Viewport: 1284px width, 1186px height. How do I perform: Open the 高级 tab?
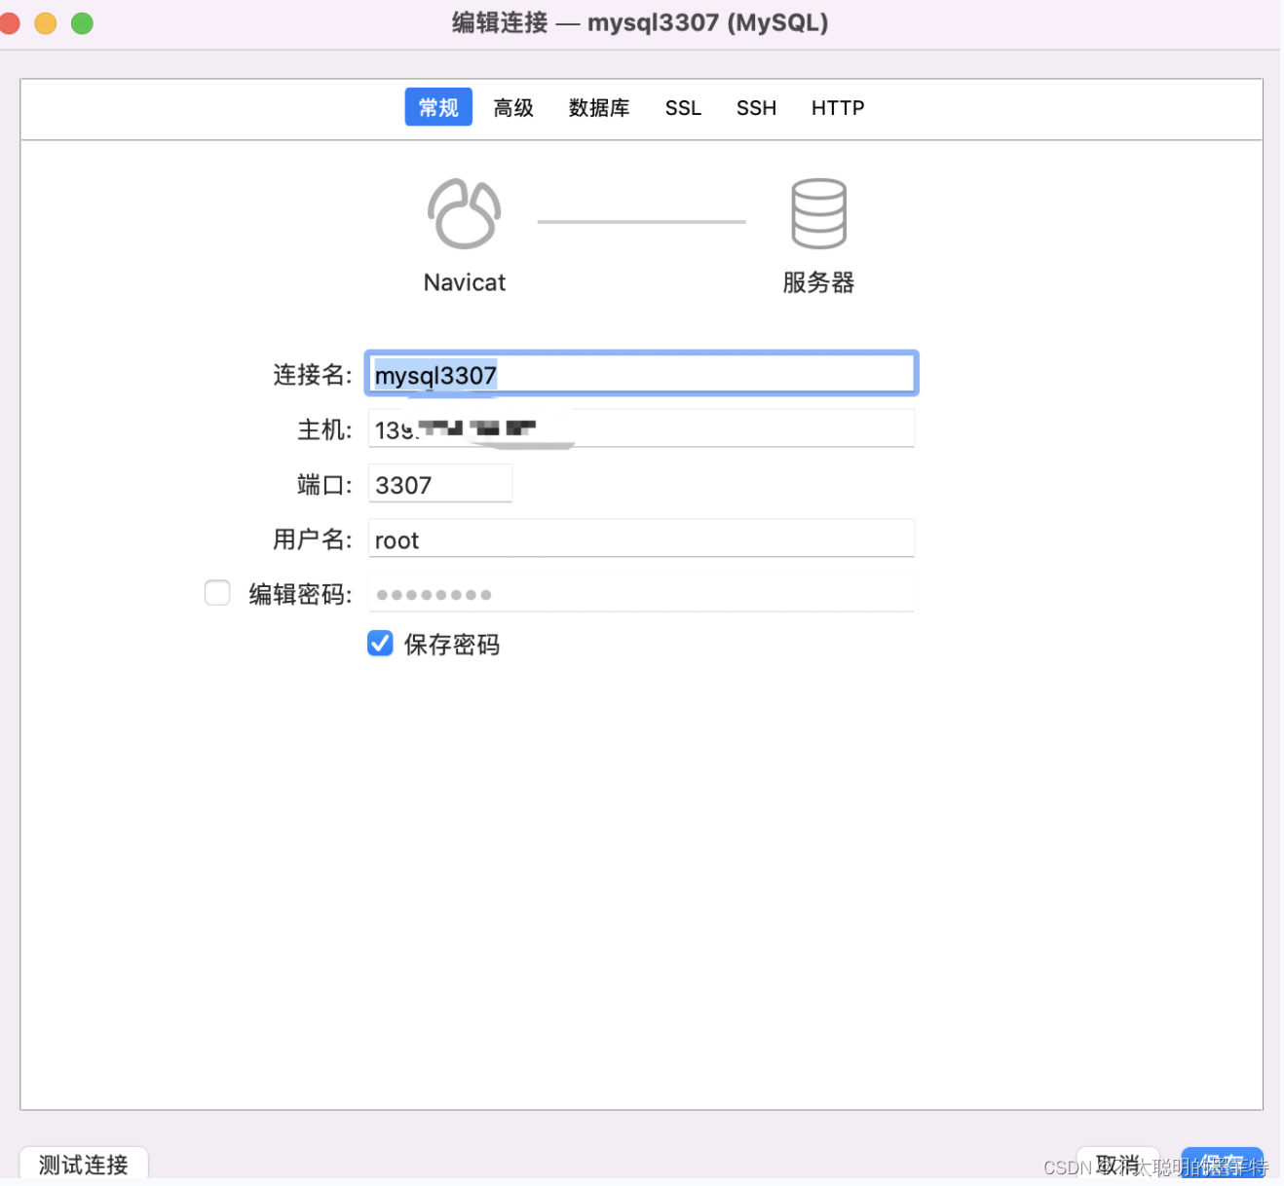[513, 107]
